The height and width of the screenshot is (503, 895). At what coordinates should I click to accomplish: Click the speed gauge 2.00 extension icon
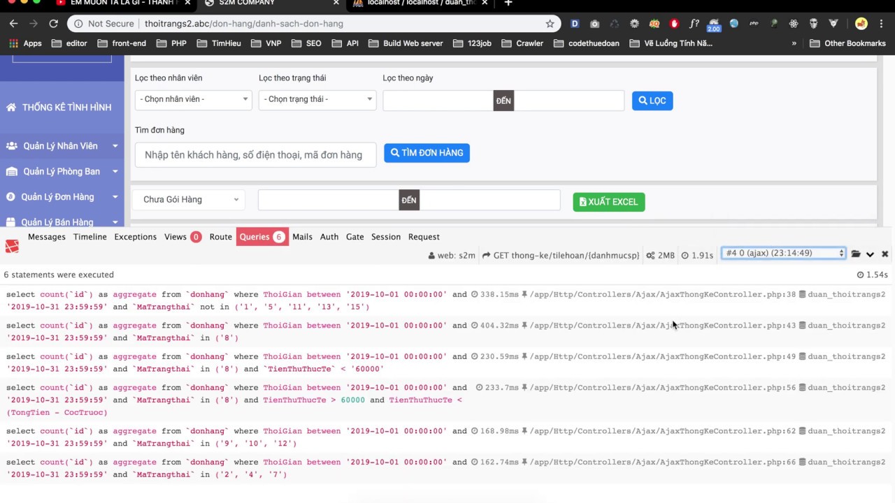click(714, 25)
